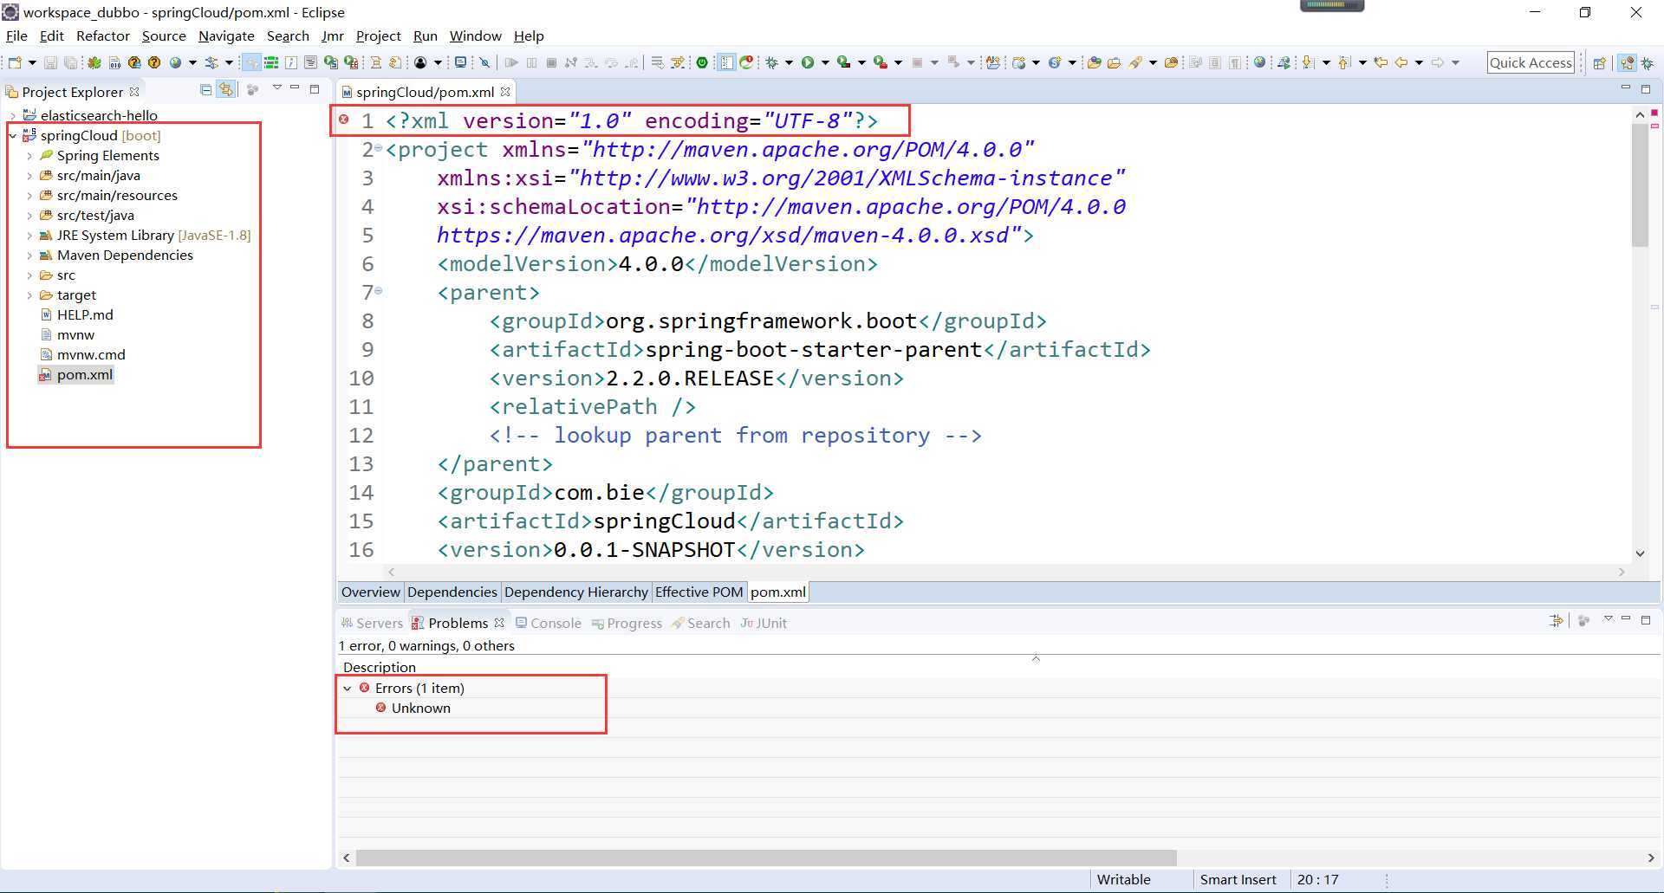This screenshot has height=893, width=1664.
Task: Click the Open Perspective icon
Action: click(x=1600, y=62)
